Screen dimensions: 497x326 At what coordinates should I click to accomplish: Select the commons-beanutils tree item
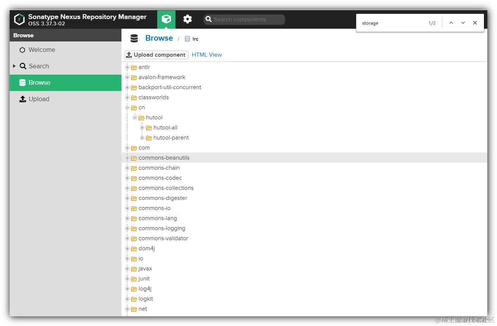click(x=304, y=158)
